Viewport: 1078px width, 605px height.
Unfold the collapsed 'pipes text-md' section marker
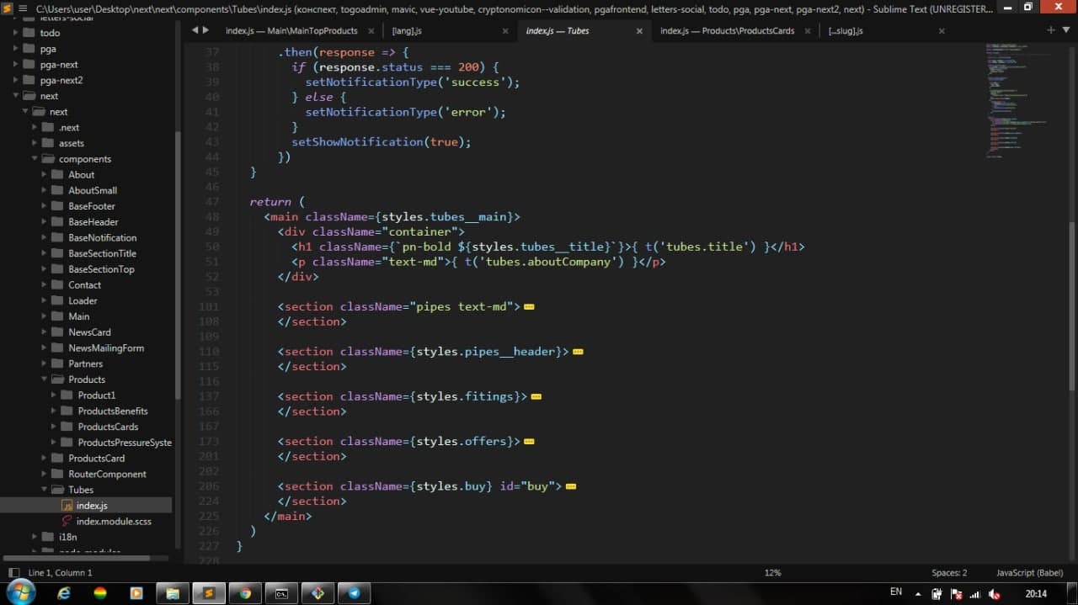coord(529,307)
